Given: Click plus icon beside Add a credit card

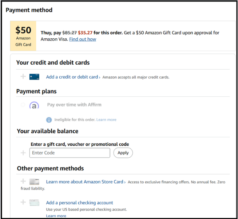Looking at the screenshot, I should point(23,76).
